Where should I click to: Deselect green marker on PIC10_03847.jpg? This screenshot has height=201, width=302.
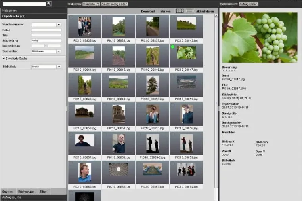click(x=172, y=47)
